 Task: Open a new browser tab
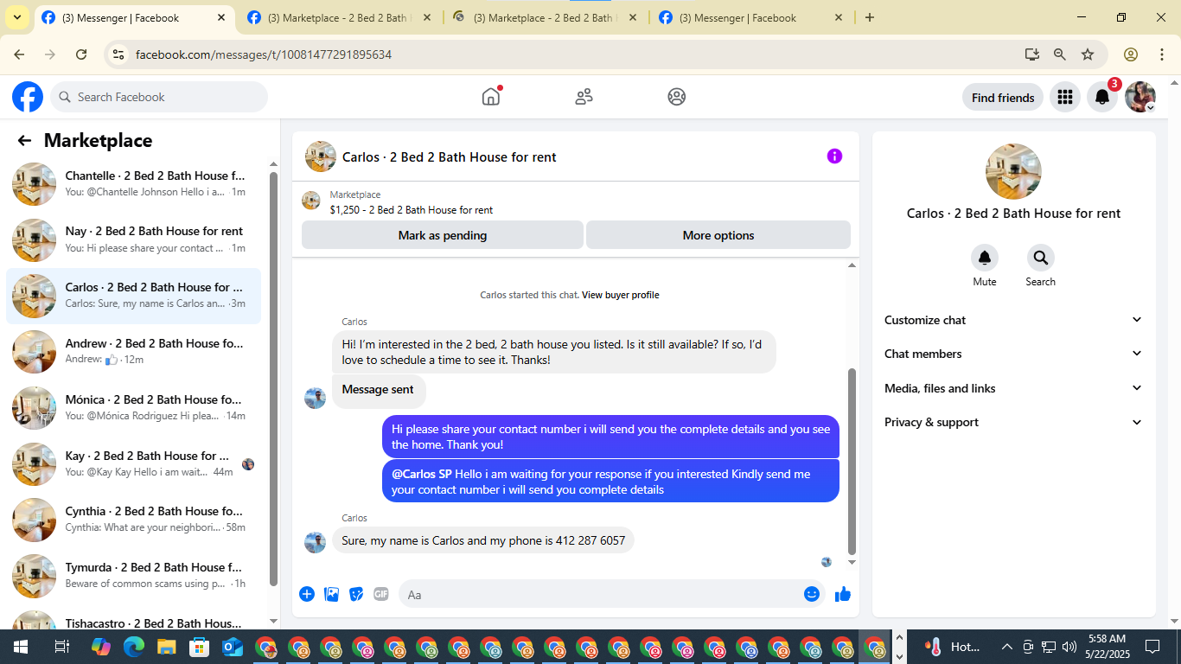(870, 17)
